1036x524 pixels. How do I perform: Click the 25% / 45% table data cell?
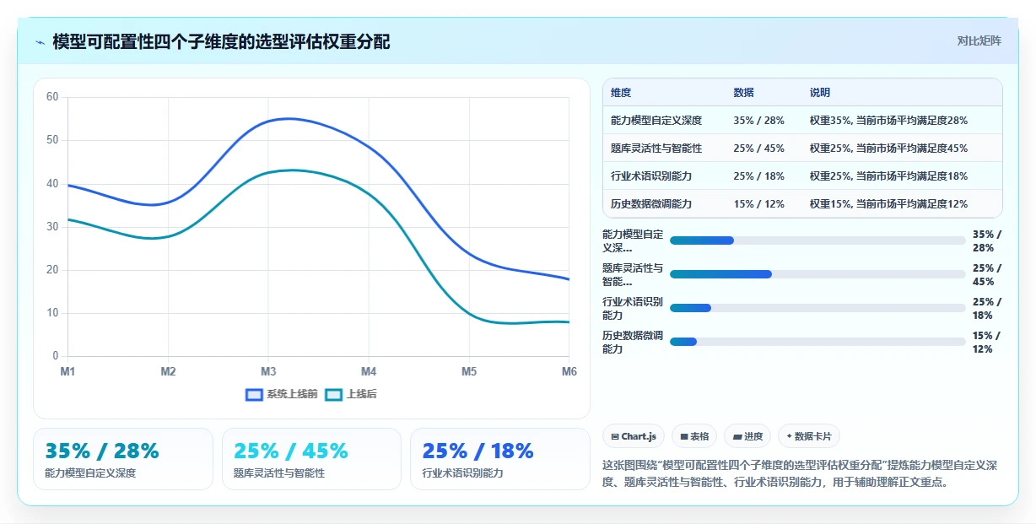759,149
